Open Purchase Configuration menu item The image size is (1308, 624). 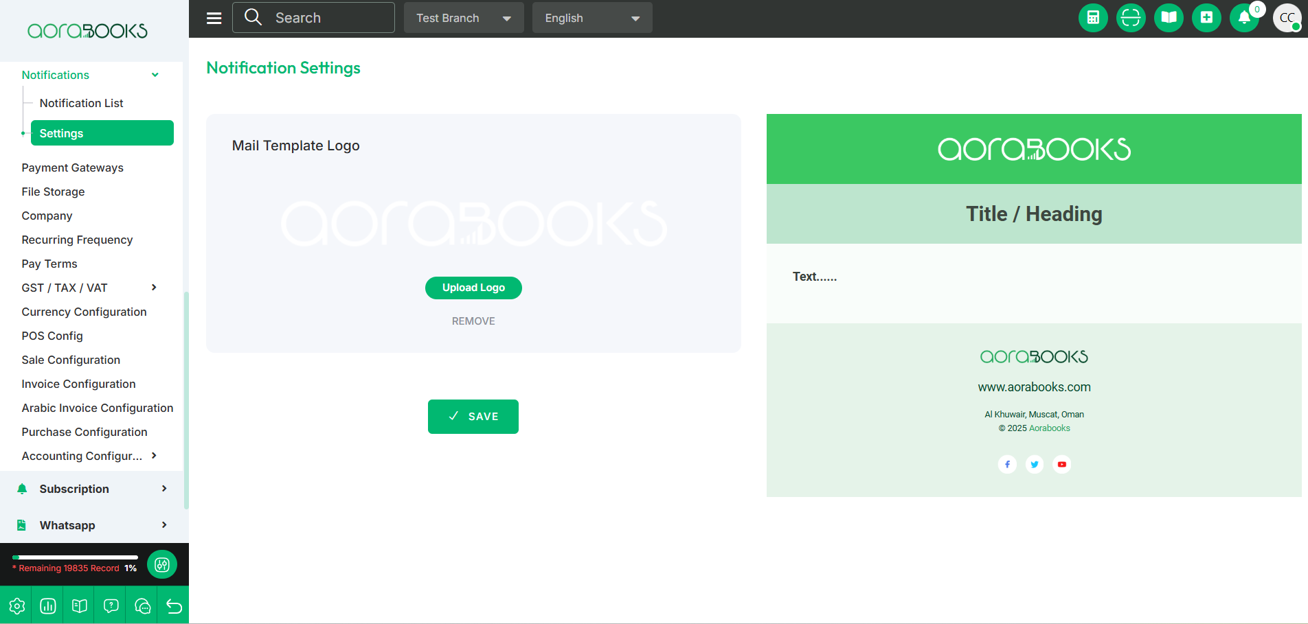[84, 432]
